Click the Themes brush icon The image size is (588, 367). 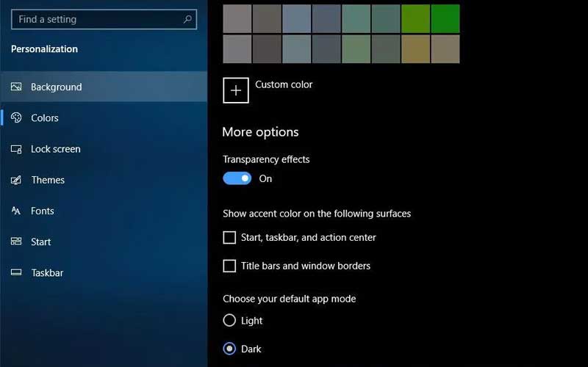pos(16,180)
